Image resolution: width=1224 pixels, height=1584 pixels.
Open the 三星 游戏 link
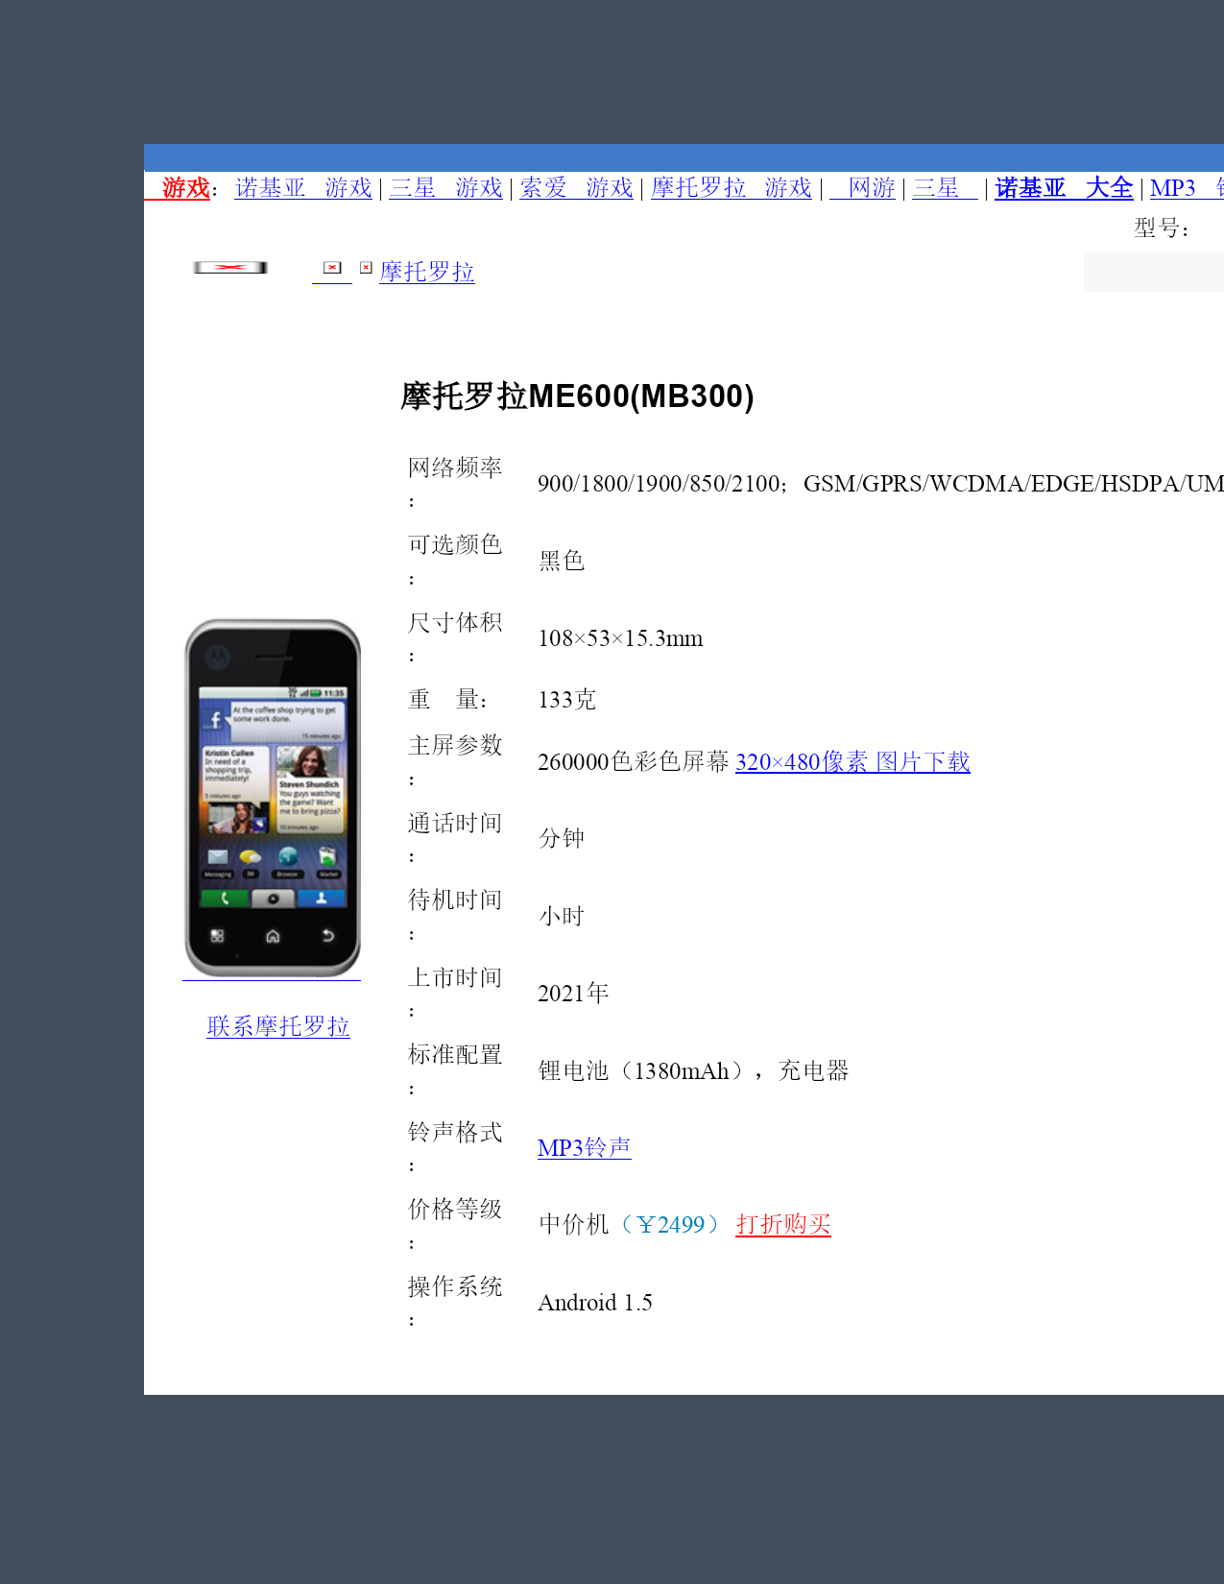tap(445, 188)
